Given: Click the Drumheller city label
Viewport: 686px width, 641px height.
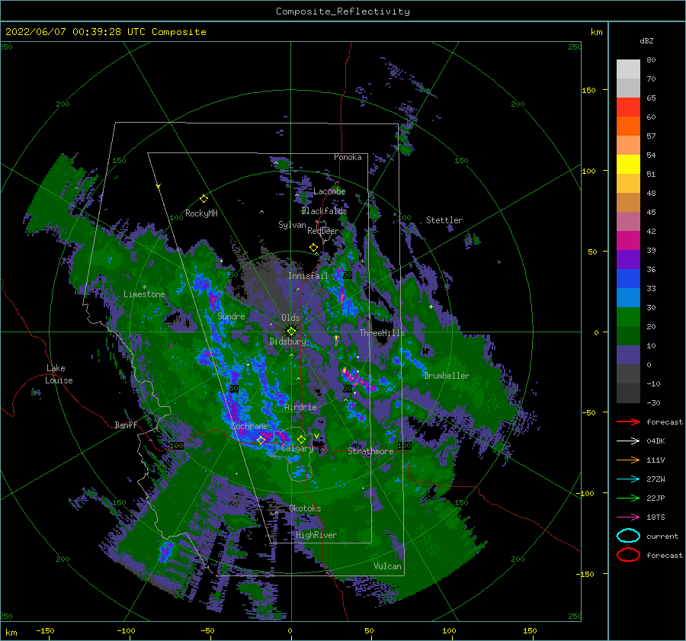Looking at the screenshot, I should (447, 376).
